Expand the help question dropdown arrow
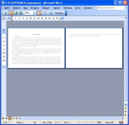129x125 pixels. (126, 8)
